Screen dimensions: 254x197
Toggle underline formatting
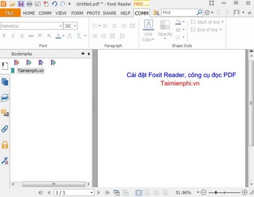pos(22,36)
